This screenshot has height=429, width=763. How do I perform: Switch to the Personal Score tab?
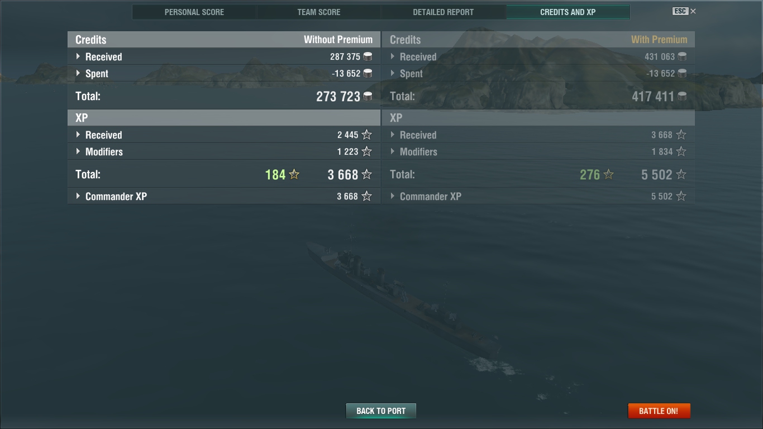tap(194, 12)
